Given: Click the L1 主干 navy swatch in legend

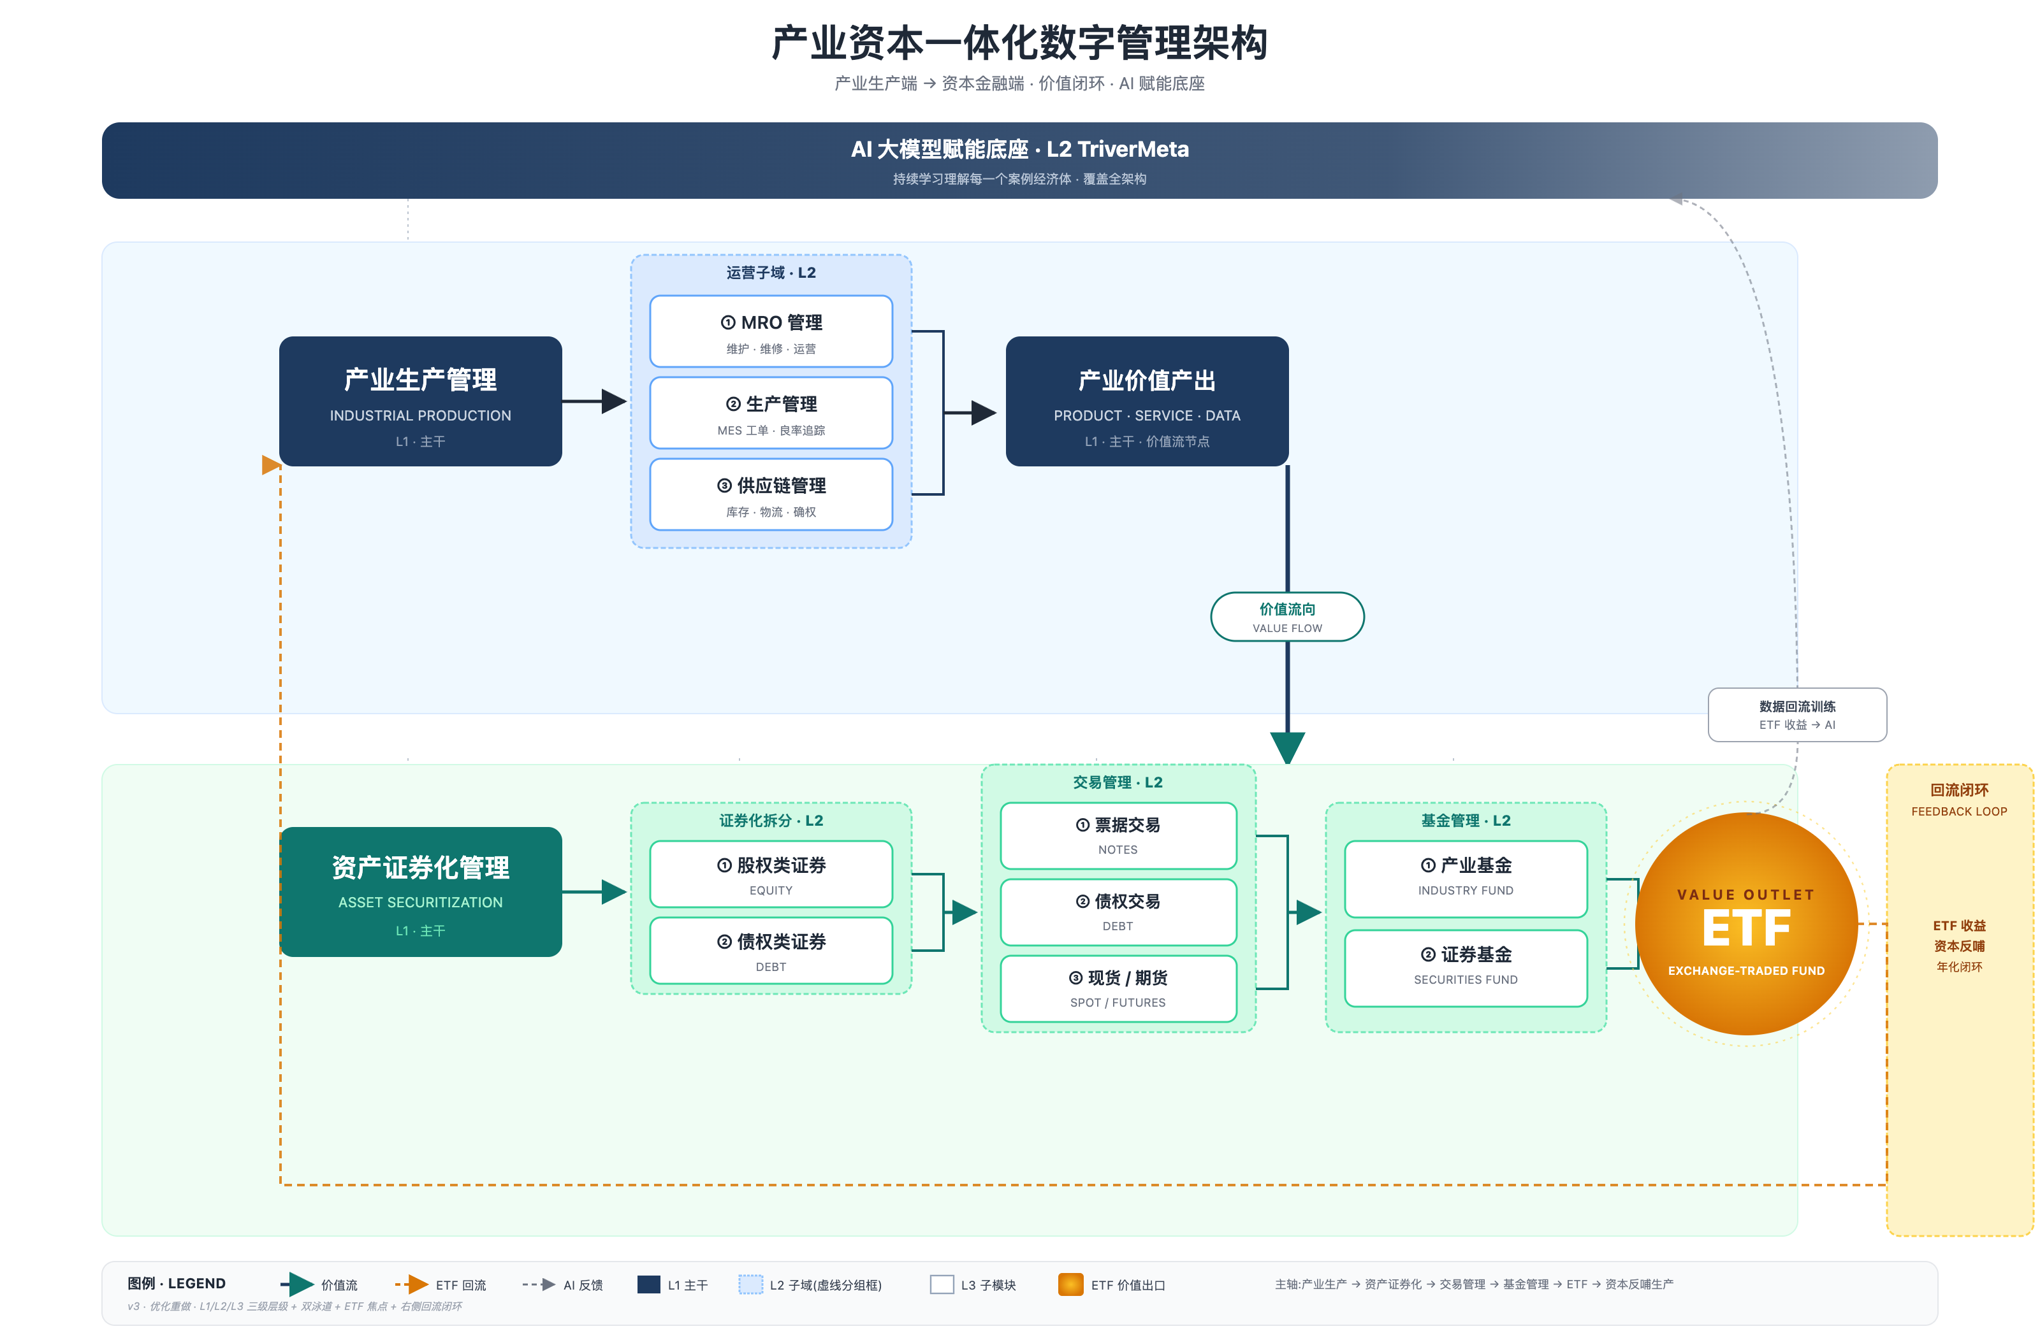Looking at the screenshot, I should coord(649,1284).
